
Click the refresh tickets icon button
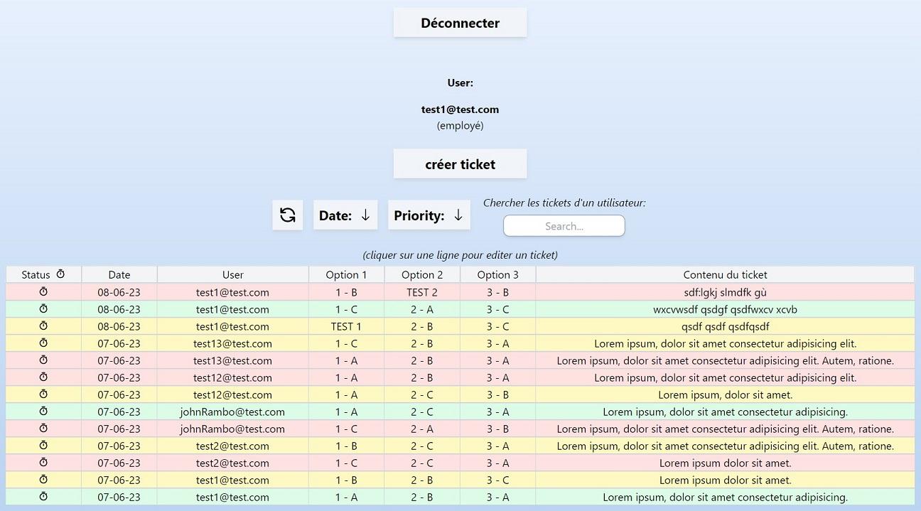pos(288,215)
